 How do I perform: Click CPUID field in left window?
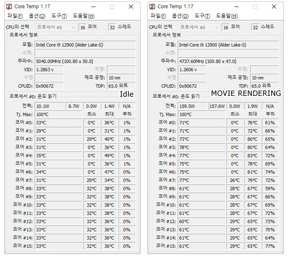pos(49,86)
